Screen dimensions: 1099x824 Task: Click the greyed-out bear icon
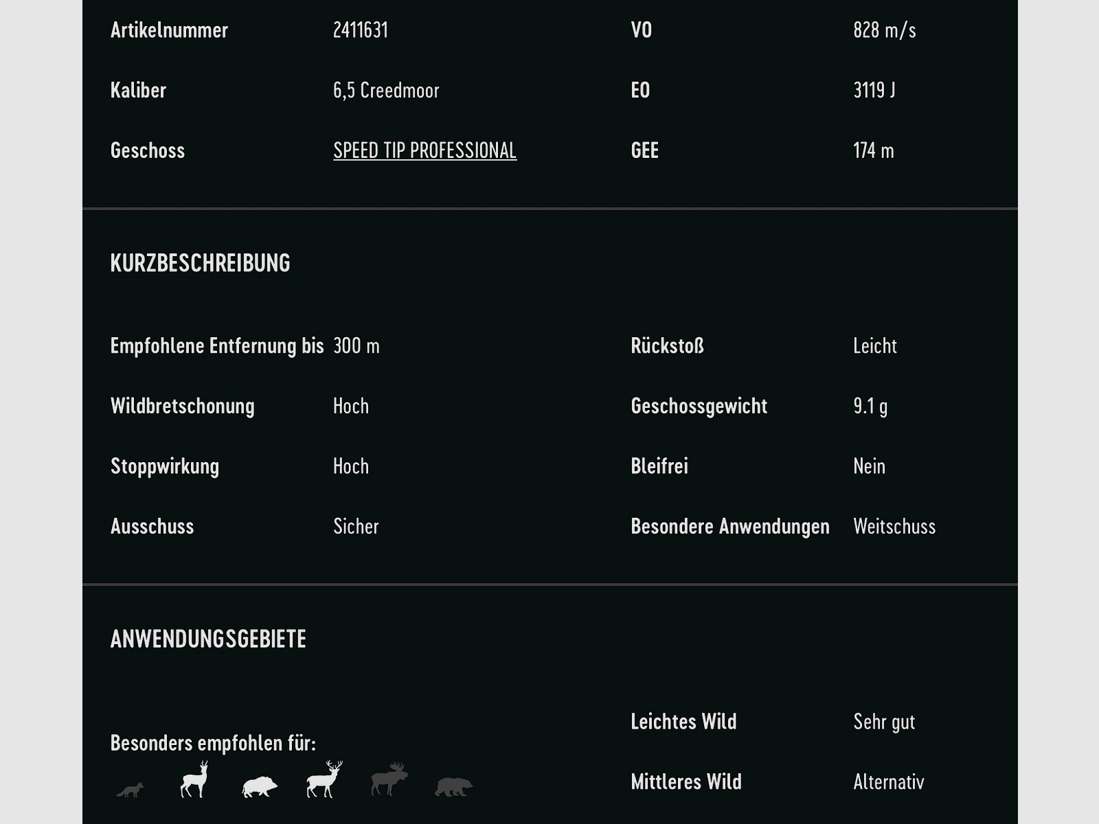pos(453,787)
